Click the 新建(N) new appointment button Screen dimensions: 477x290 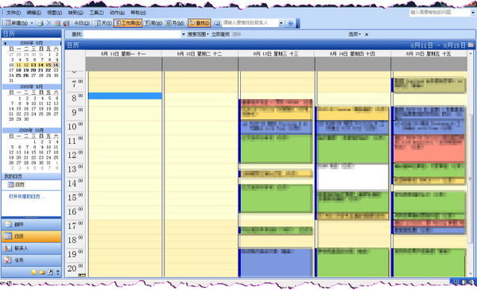click(16, 23)
